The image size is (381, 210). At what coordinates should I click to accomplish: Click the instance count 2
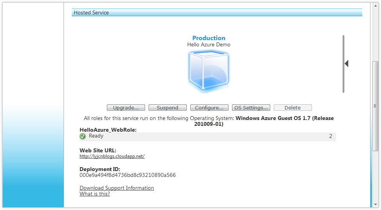[x=331, y=136]
